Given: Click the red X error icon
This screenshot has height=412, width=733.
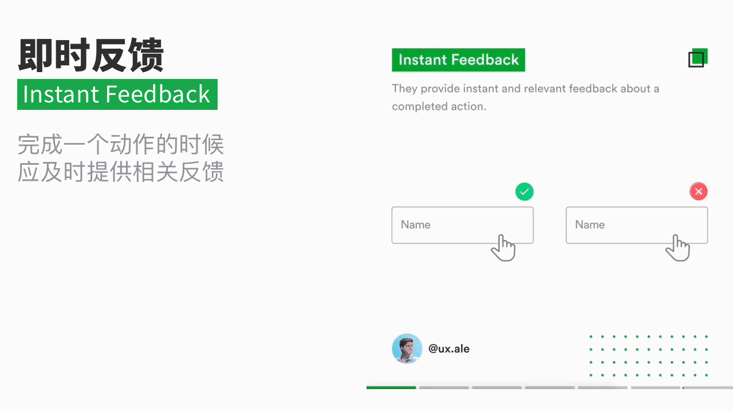Looking at the screenshot, I should (699, 191).
